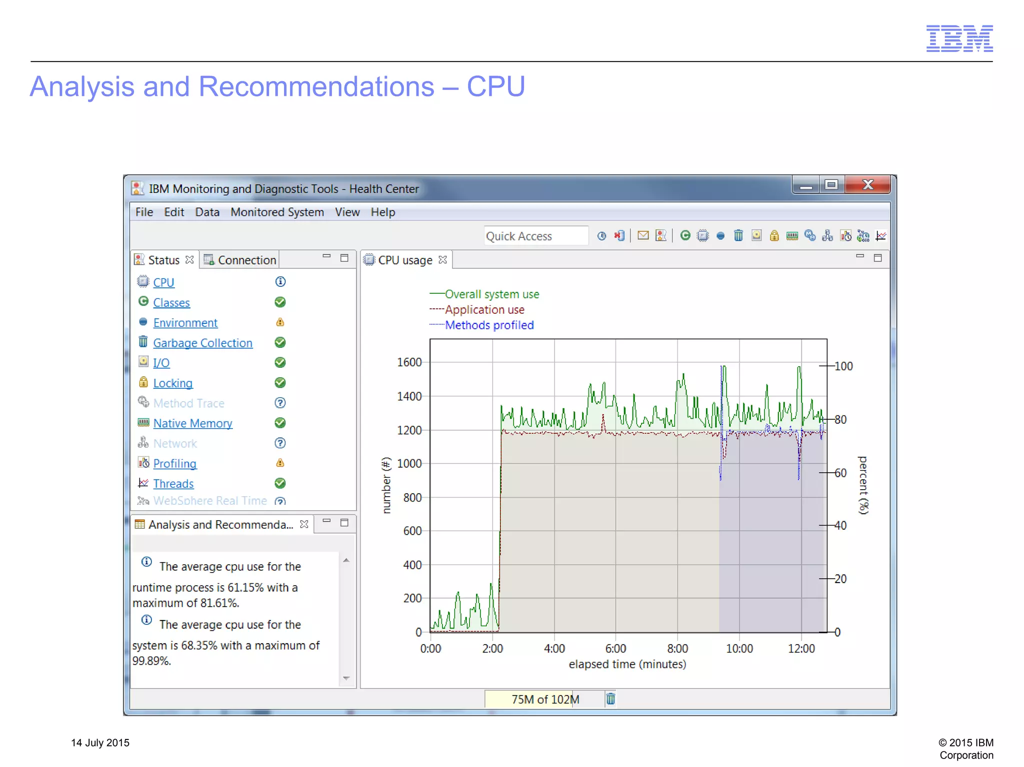Image resolution: width=1024 pixels, height=767 pixels.
Task: Maximize the Status panel
Action: 344,258
